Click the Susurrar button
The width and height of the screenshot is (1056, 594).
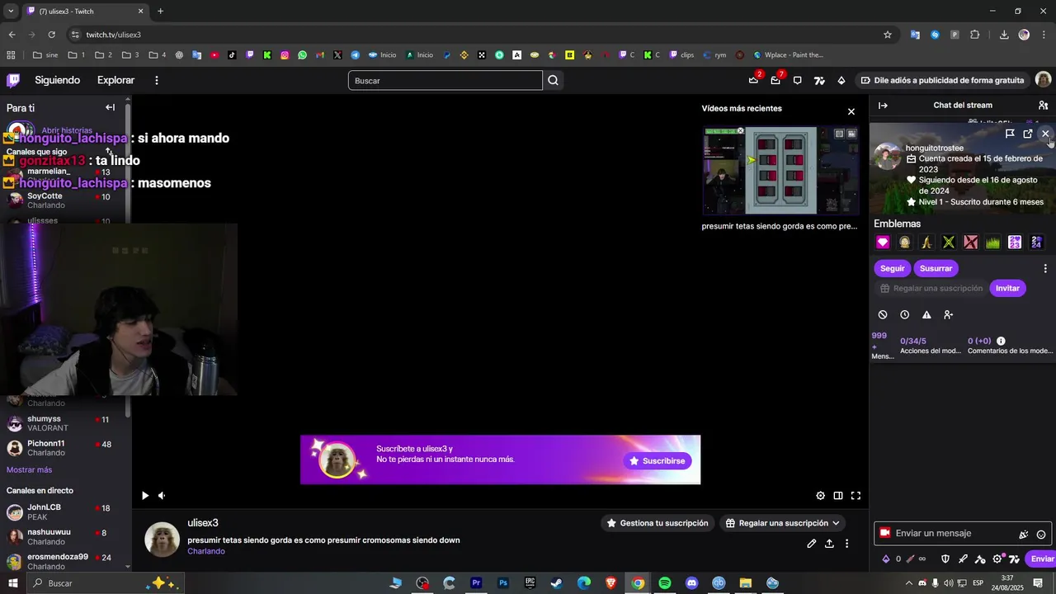pos(936,268)
